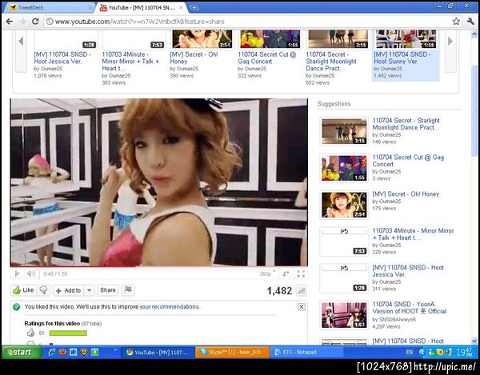Click the thumbs-down dislike button

coord(43,290)
